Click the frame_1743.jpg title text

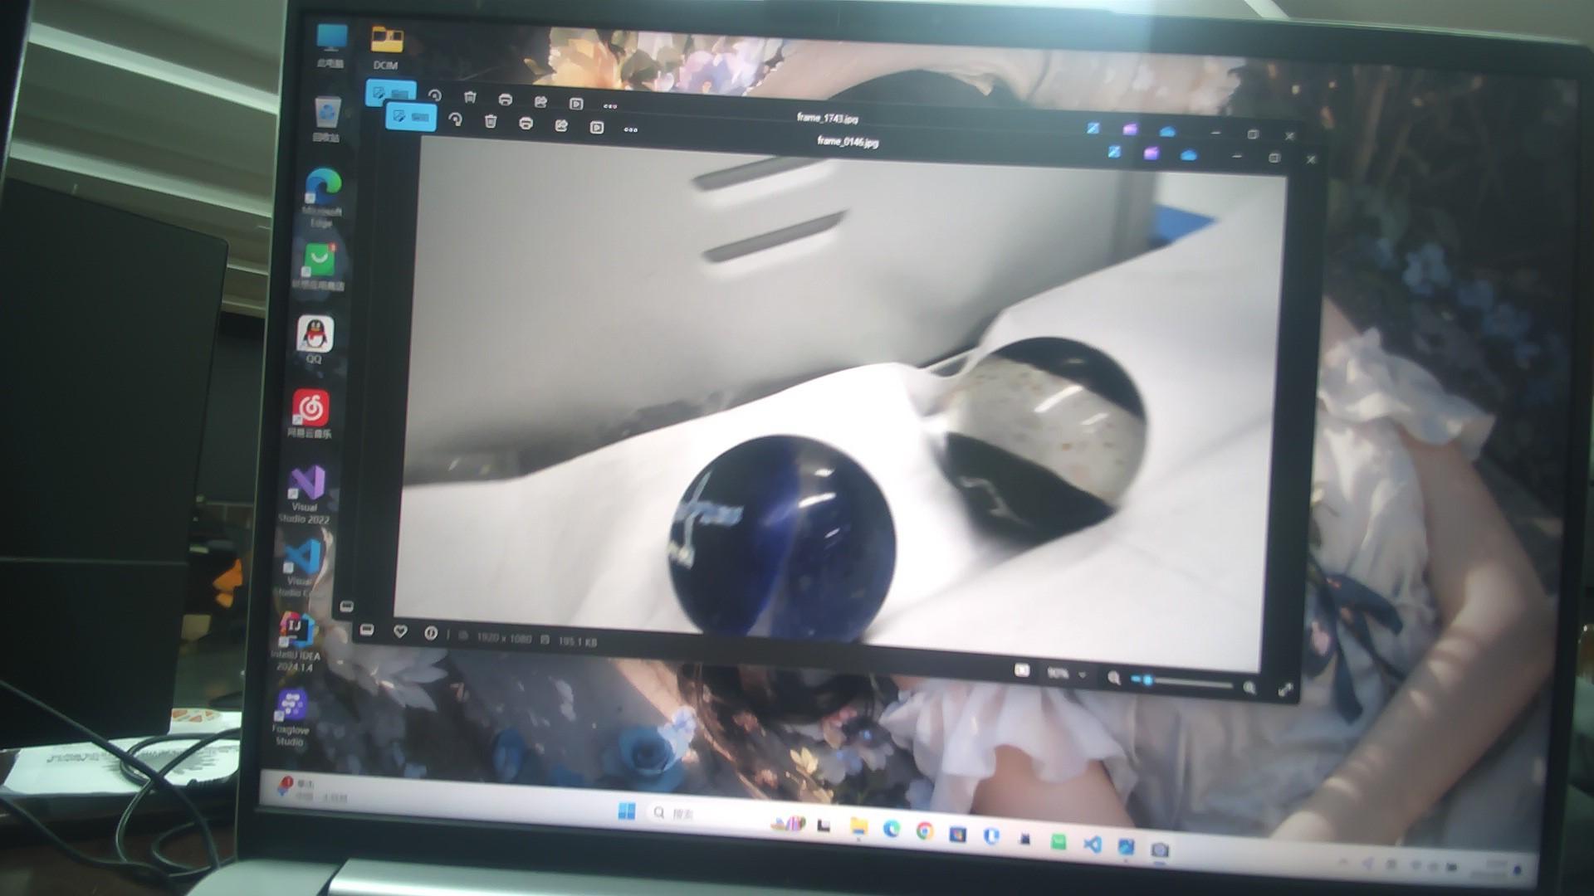(828, 118)
